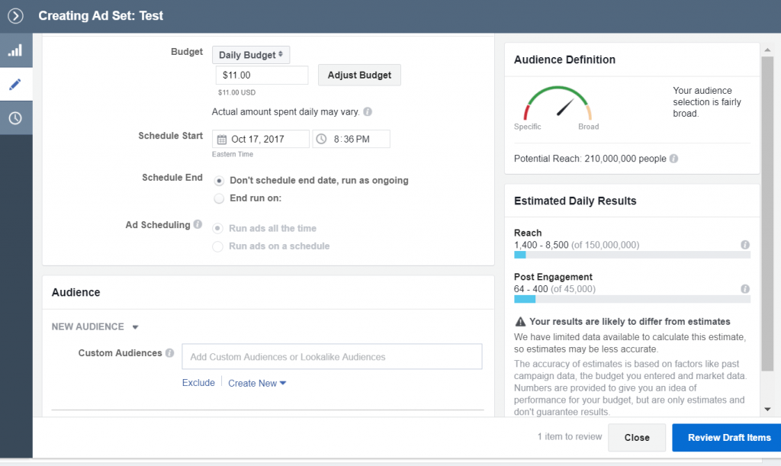The width and height of the screenshot is (781, 466).
Task: Click the clock history icon in the sidebar
Action: point(14,117)
